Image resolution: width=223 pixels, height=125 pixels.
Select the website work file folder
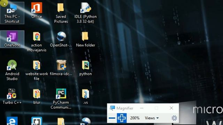tap(37, 65)
